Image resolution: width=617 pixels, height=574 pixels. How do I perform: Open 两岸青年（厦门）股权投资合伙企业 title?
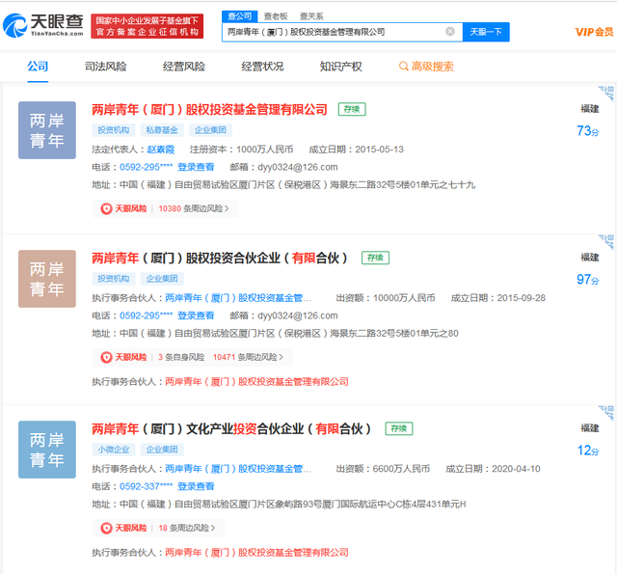(220, 258)
